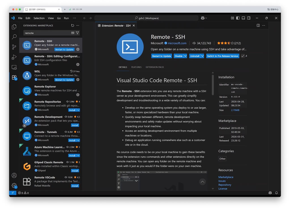Viewport: 290px width, 209px height.
Task: Open the Manage gear menu
Action: 14,186
